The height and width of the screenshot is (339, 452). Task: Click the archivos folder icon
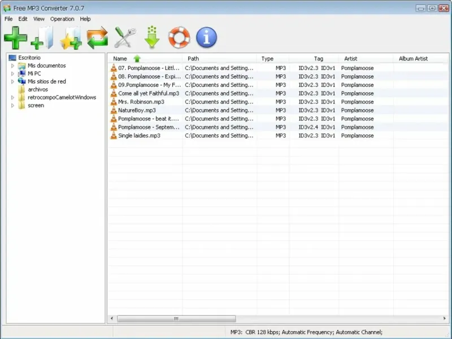21,89
